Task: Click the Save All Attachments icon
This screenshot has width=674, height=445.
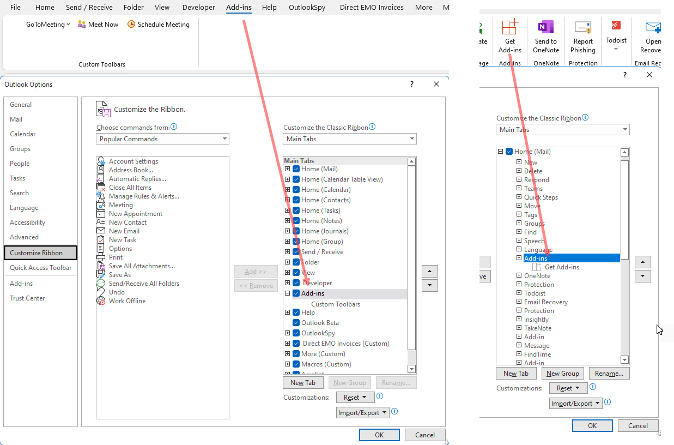Action: click(101, 266)
